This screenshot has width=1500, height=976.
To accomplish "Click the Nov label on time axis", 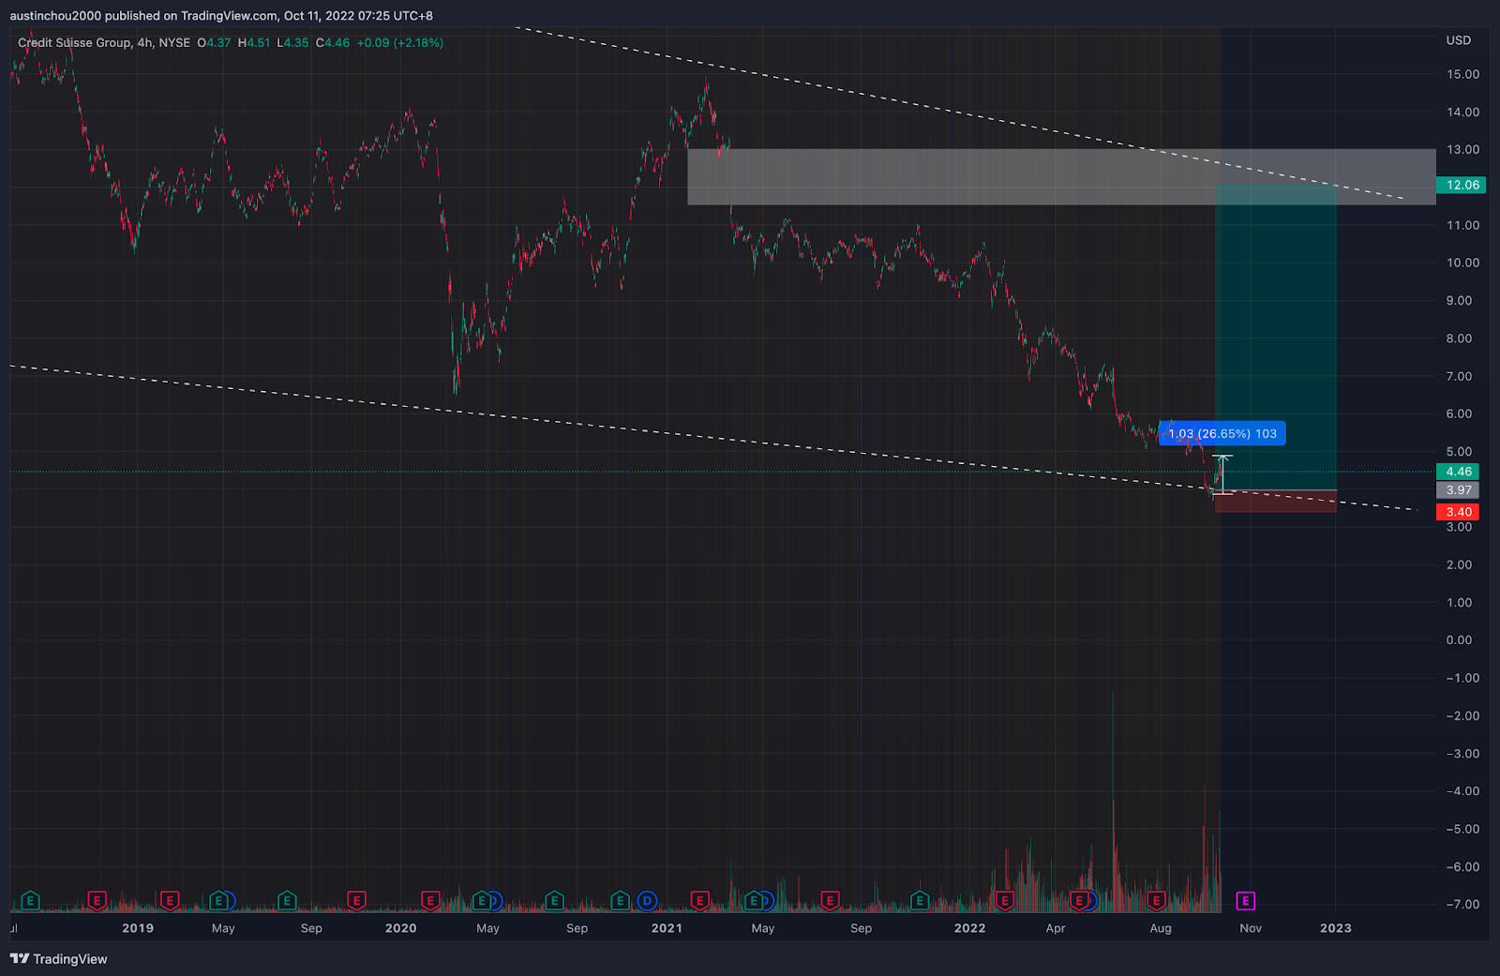I will pos(1251,928).
